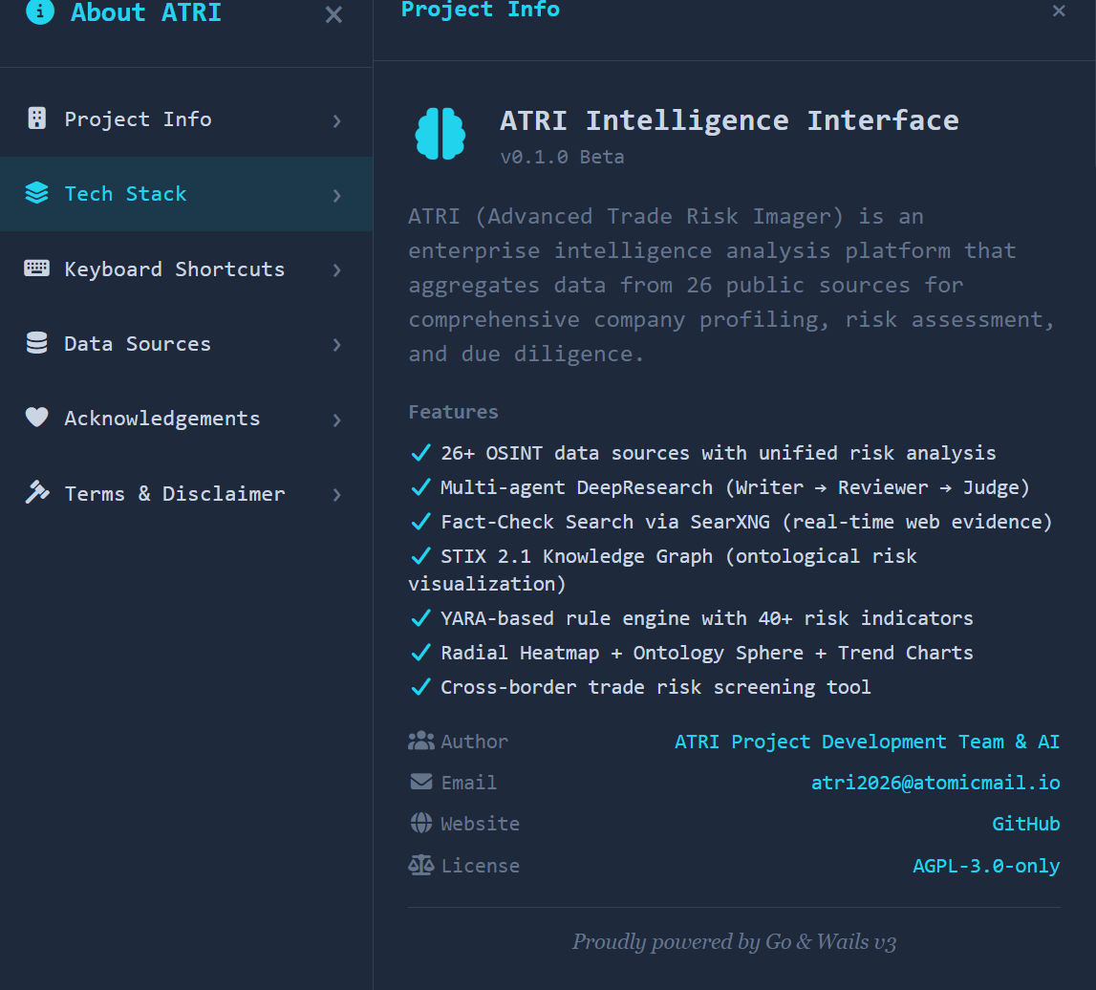Click the building icon next to Project Info
The width and height of the screenshot is (1096, 990).
37,118
